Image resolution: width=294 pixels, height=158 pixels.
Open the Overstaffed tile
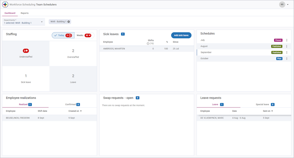click(x=73, y=53)
